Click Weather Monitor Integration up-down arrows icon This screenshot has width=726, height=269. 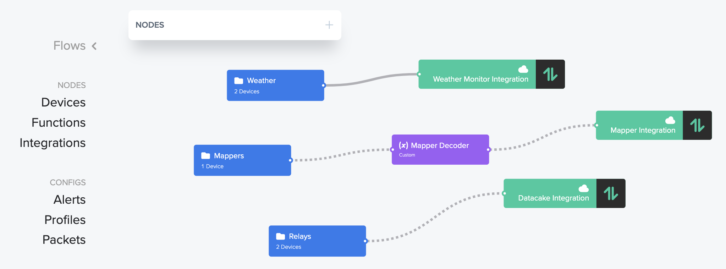pyautogui.click(x=550, y=74)
